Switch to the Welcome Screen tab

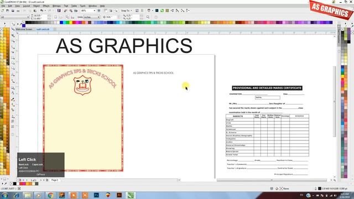pos(24,29)
